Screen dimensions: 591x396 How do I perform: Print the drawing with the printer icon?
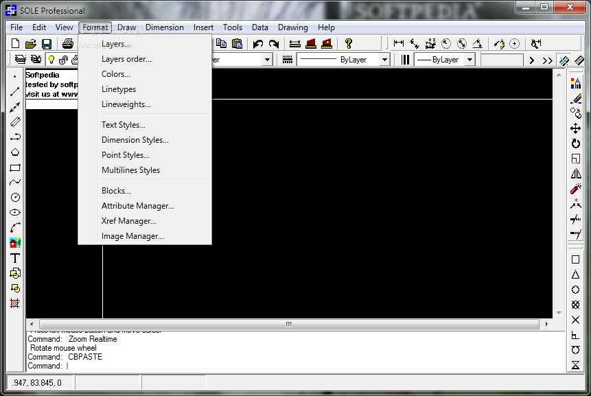click(x=68, y=44)
